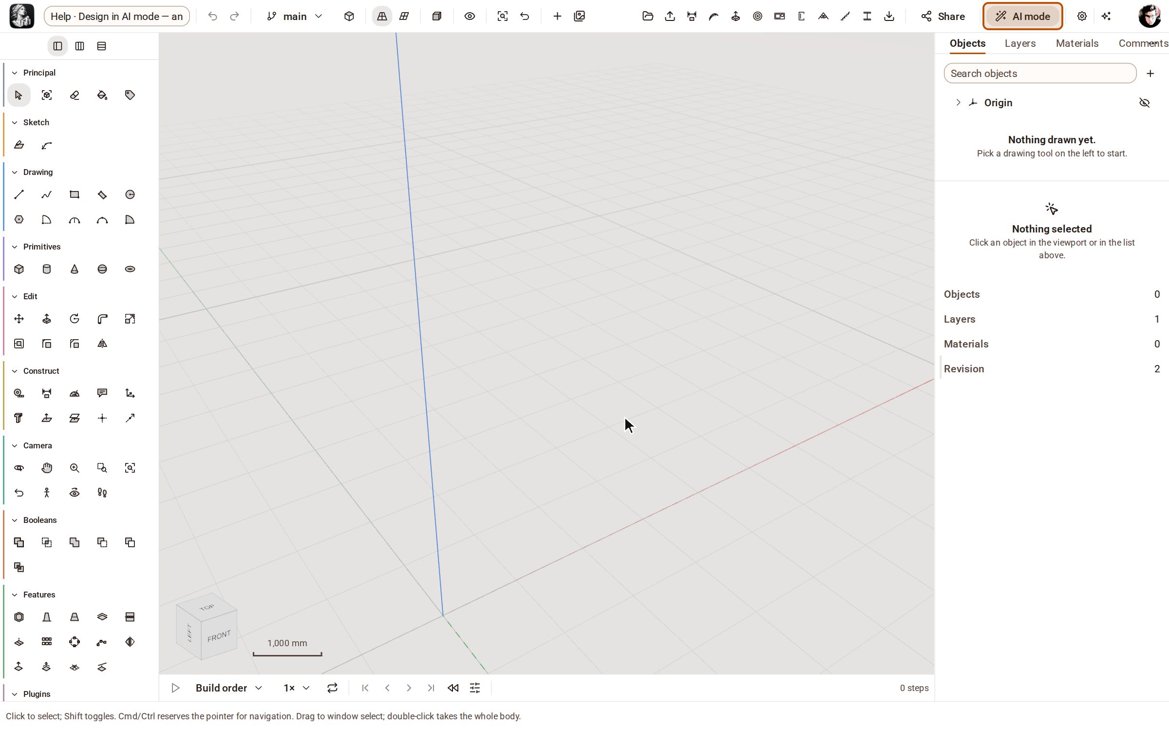Activate the Line drawing tool
1169x731 pixels.
click(19, 194)
